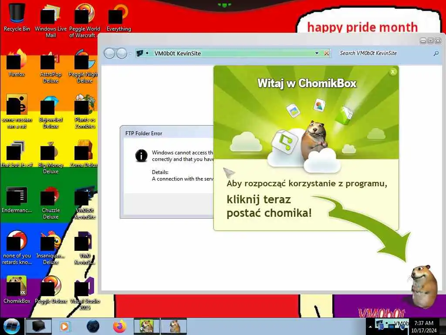Select the VM0 KevinSi... desktop icon
The image size is (446, 335).
pos(84,247)
